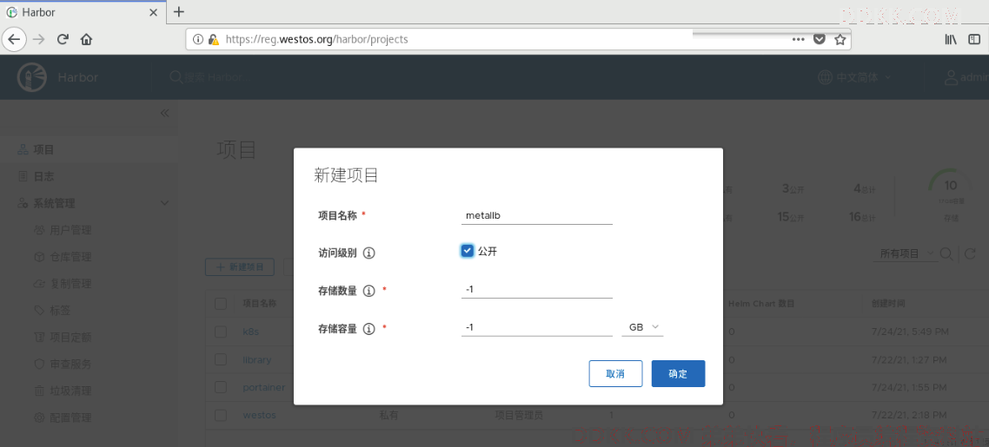Toggle the select-all header checkbox
Screen dimensions: 989x447
pyautogui.click(x=221, y=304)
